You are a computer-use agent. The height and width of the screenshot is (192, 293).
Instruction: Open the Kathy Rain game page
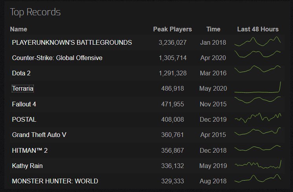tap(27, 166)
